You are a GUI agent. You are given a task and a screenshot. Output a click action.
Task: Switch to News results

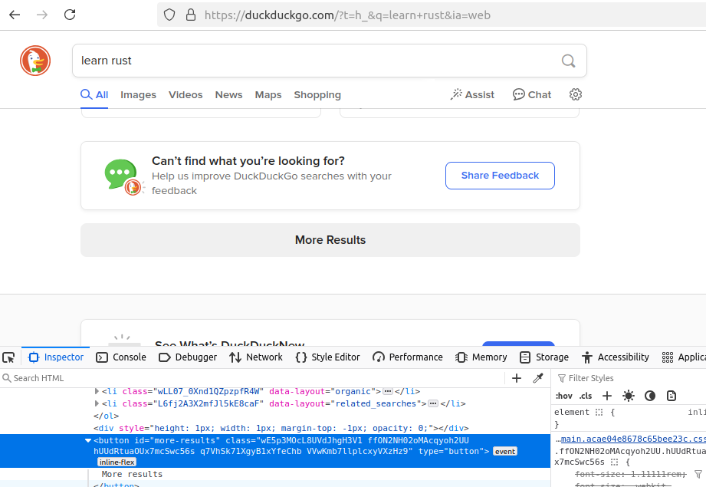(x=228, y=94)
